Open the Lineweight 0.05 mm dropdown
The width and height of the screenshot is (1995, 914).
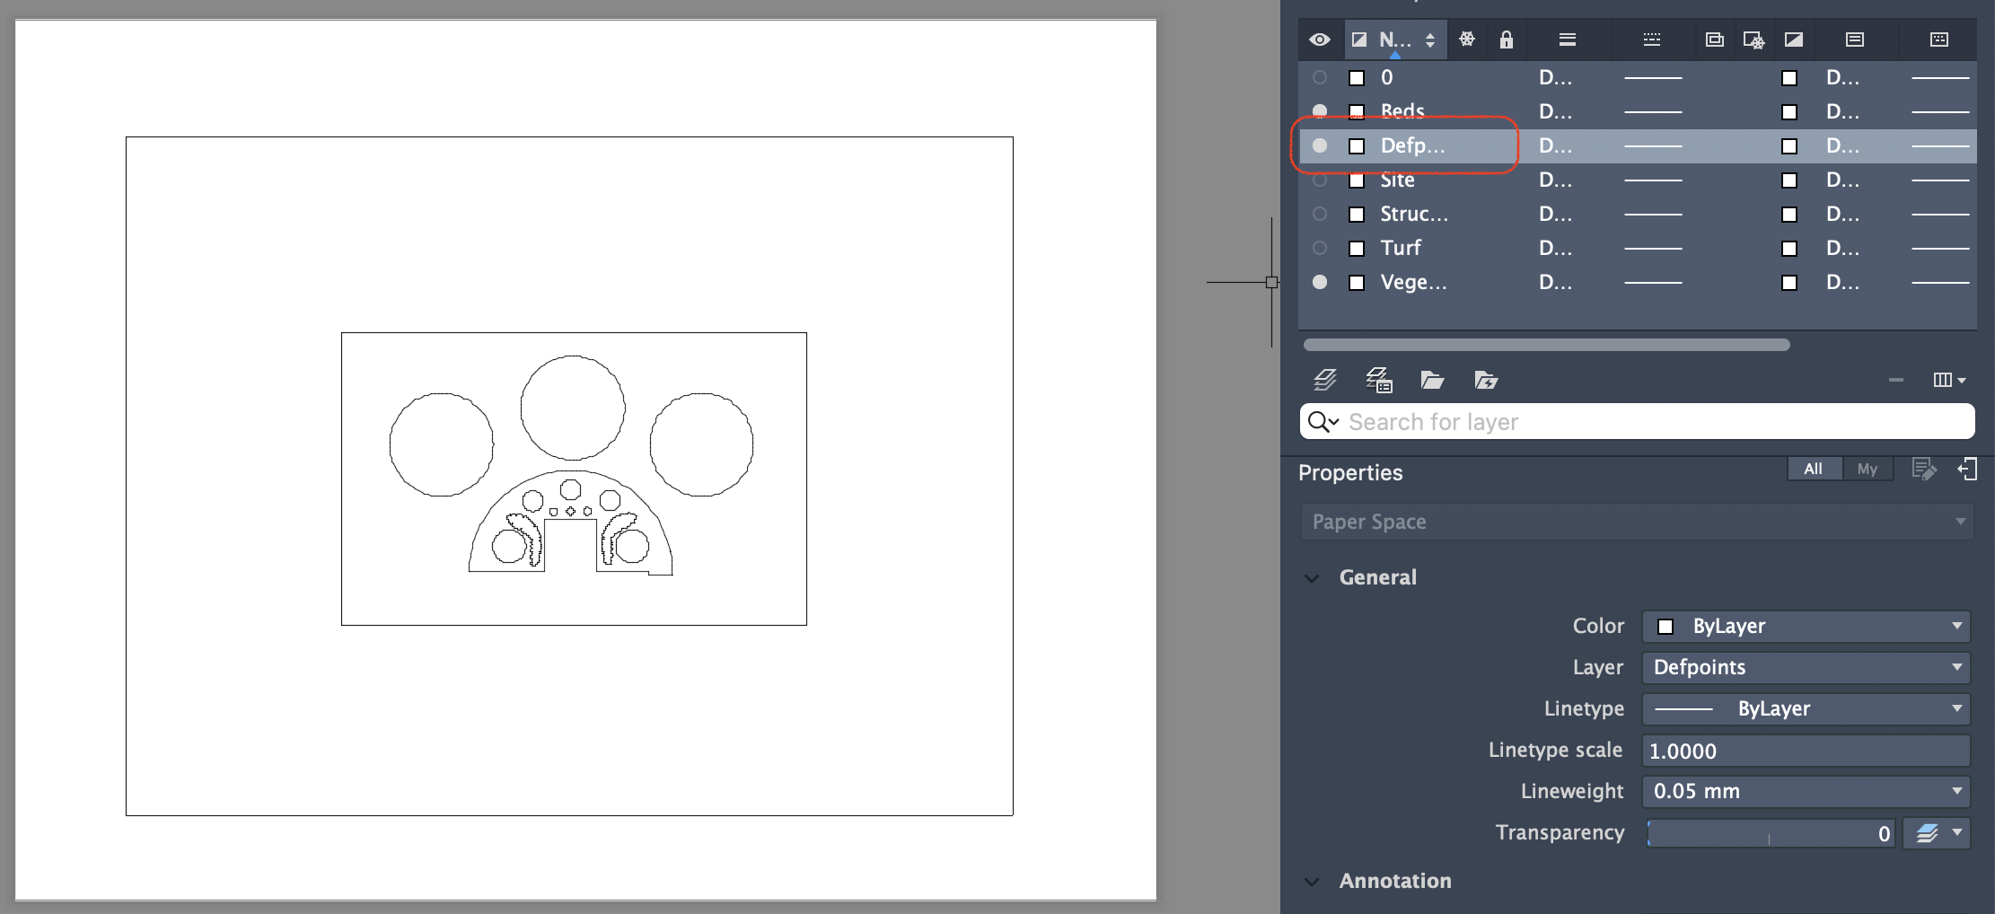(1806, 791)
